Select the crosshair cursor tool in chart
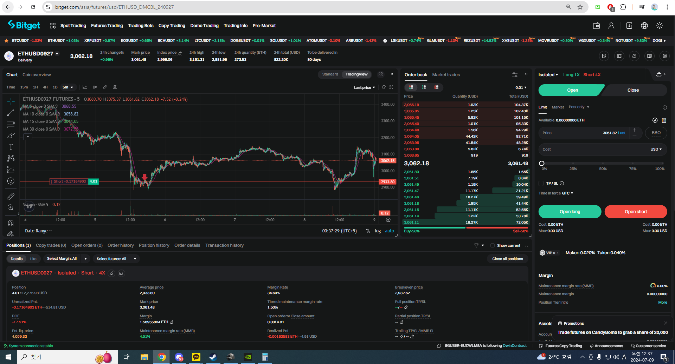 pyautogui.click(x=11, y=101)
